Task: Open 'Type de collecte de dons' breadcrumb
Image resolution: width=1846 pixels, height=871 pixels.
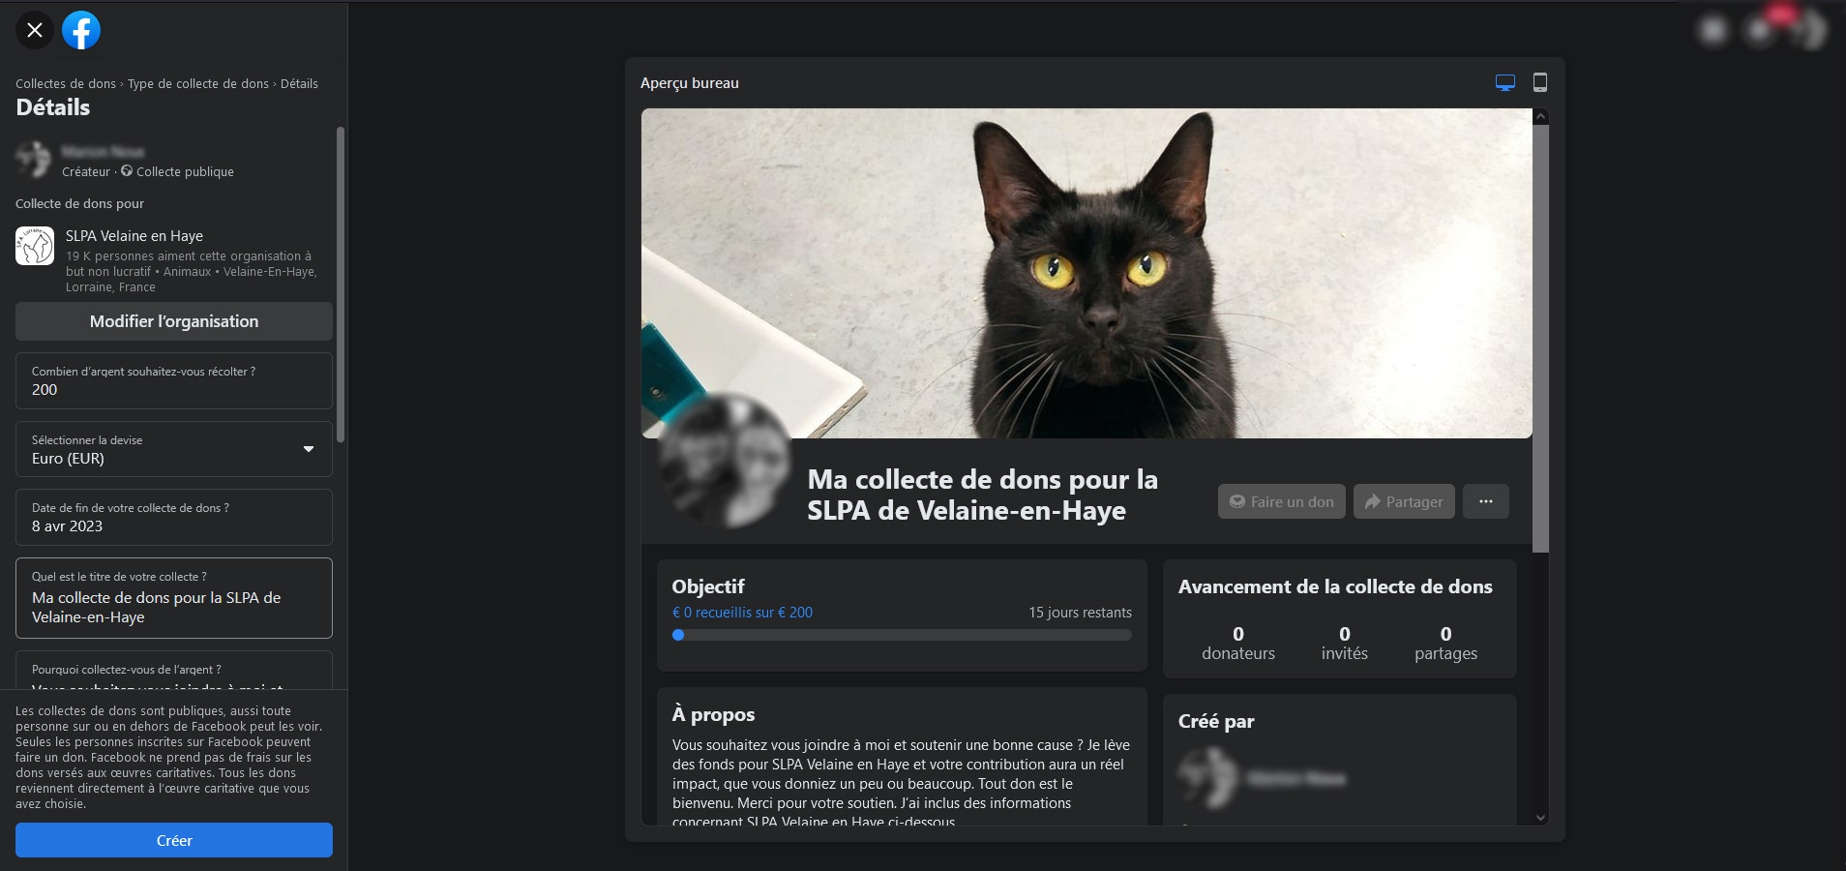Action: [x=198, y=84]
